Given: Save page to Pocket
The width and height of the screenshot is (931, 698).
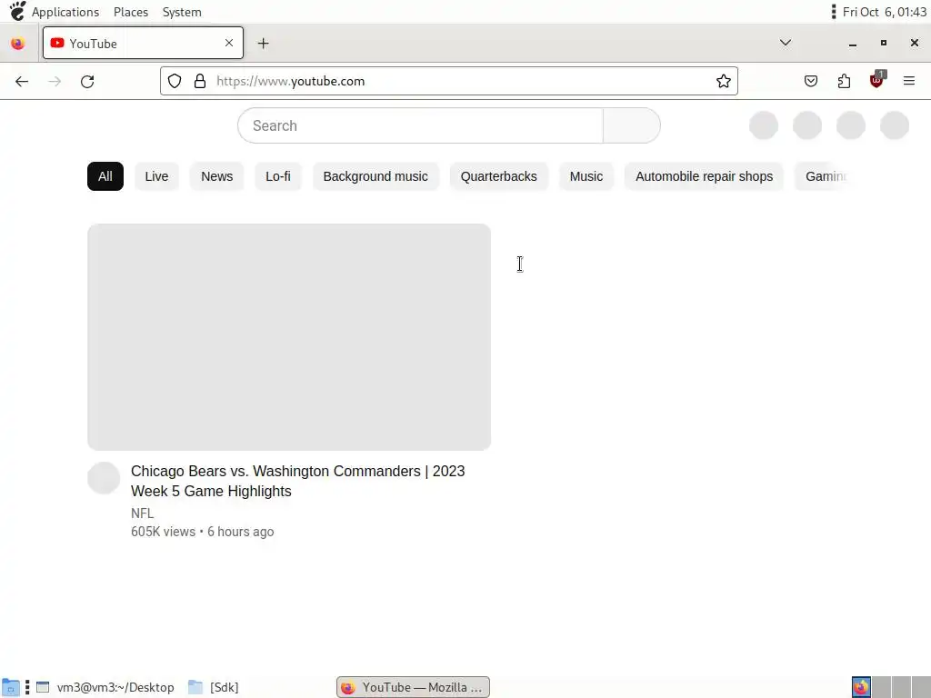Looking at the screenshot, I should click(x=810, y=81).
